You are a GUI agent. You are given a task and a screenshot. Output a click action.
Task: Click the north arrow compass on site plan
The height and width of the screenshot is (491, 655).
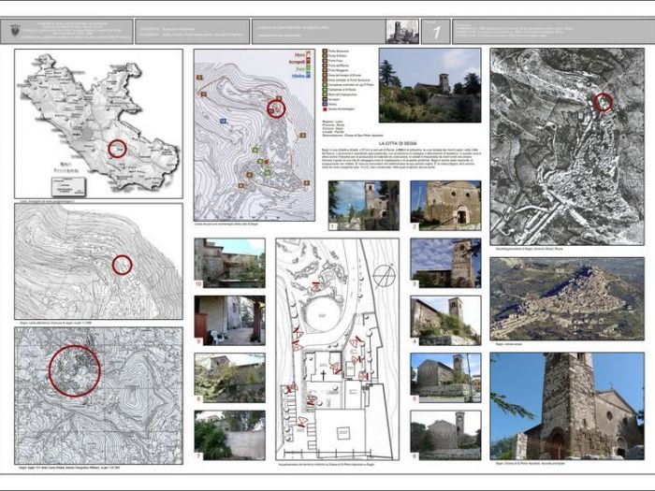coord(385,277)
